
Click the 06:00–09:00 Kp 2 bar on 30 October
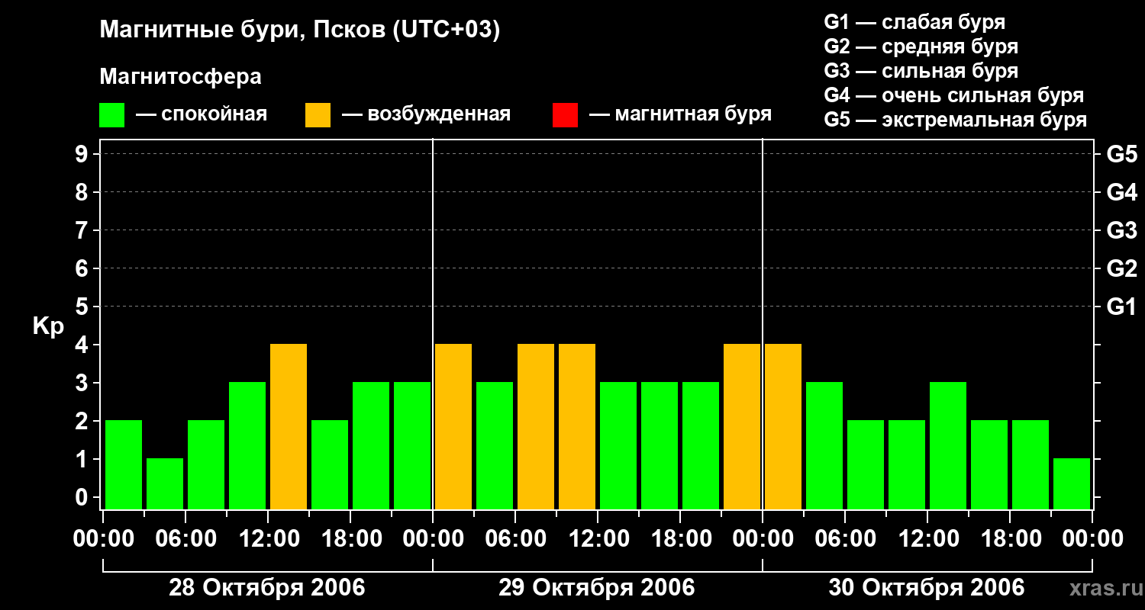[866, 464]
